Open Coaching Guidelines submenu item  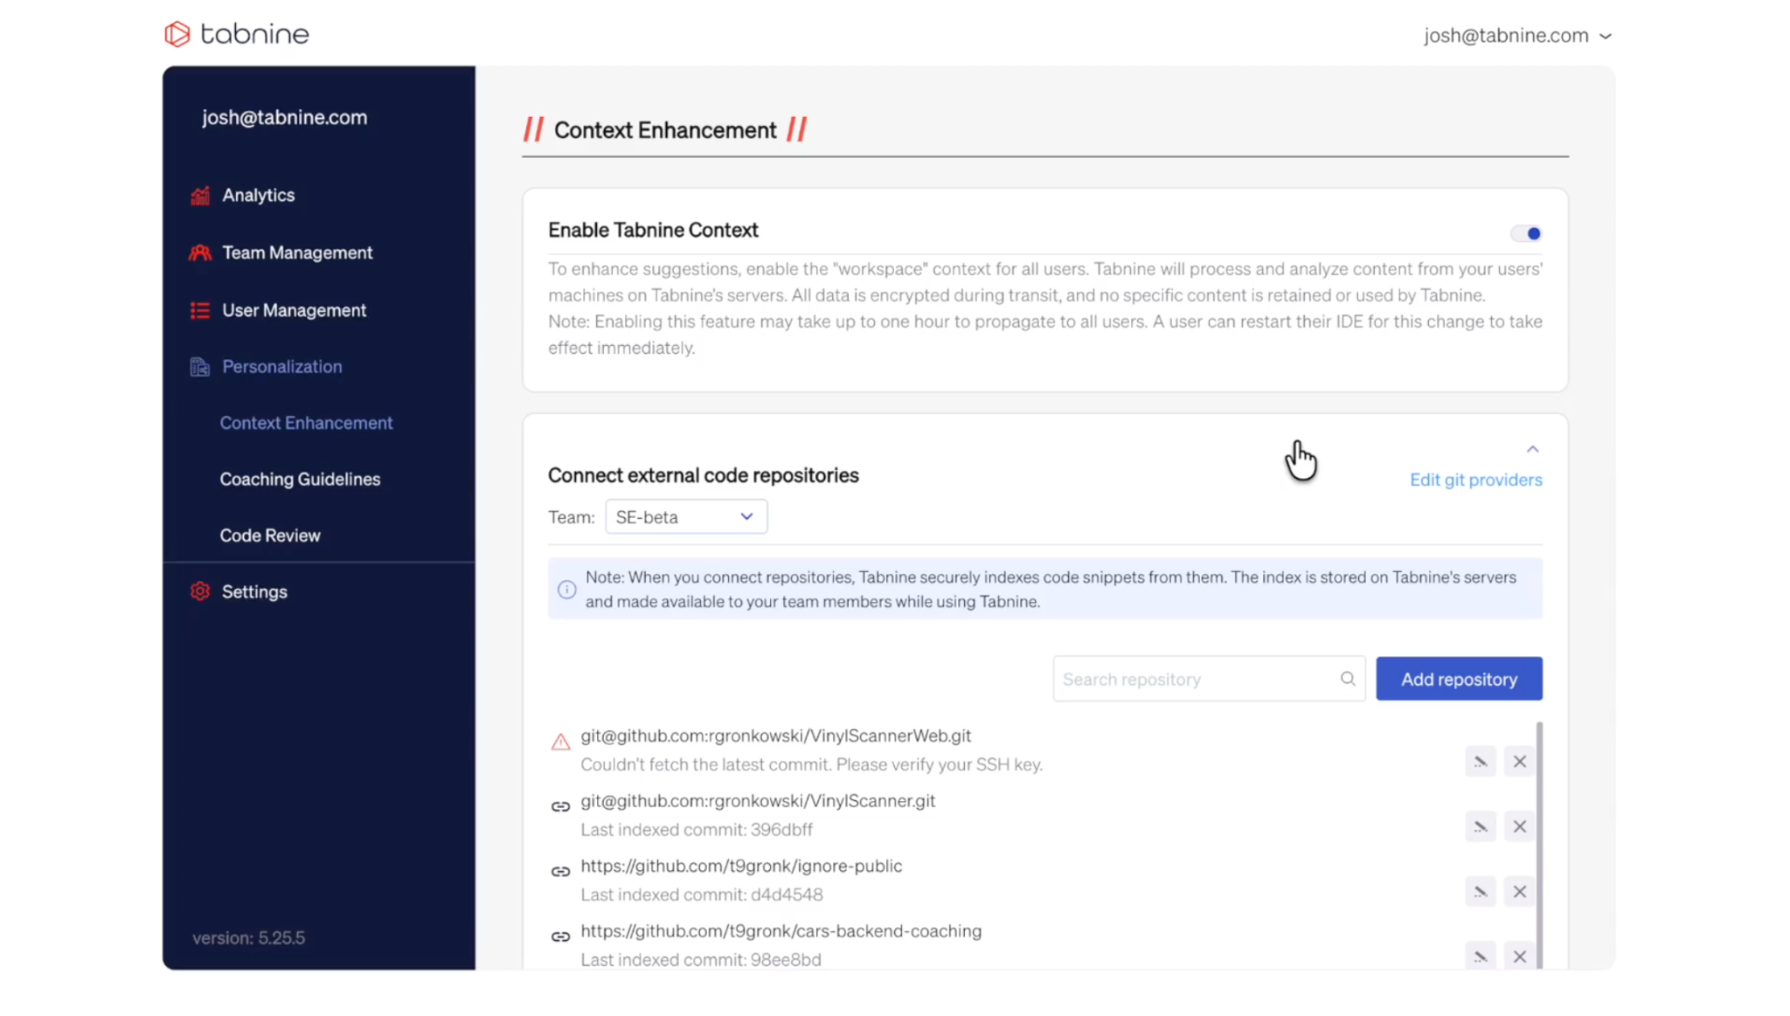(300, 480)
